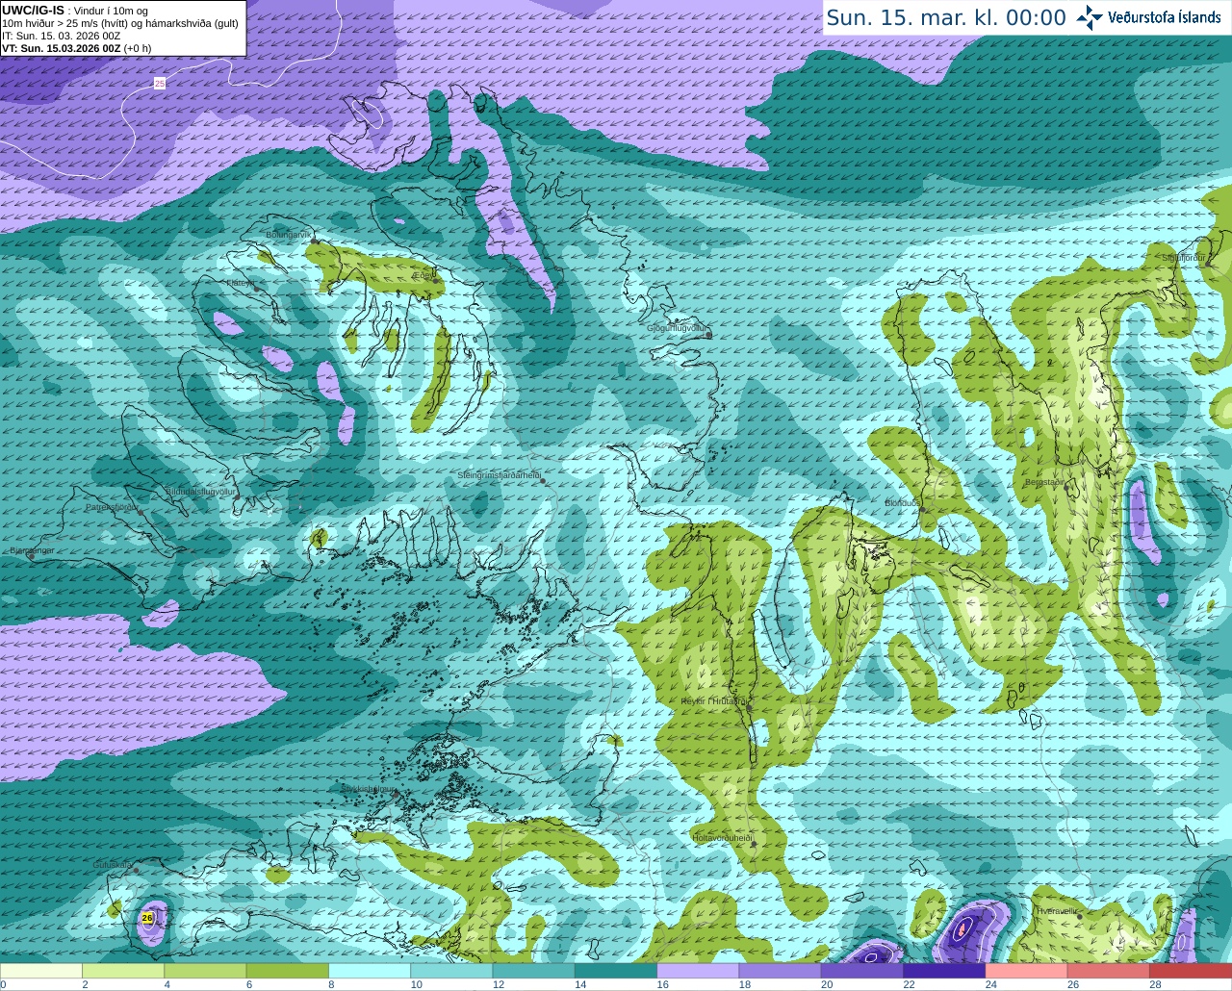Click the yellow 26 max gust marker

147,918
